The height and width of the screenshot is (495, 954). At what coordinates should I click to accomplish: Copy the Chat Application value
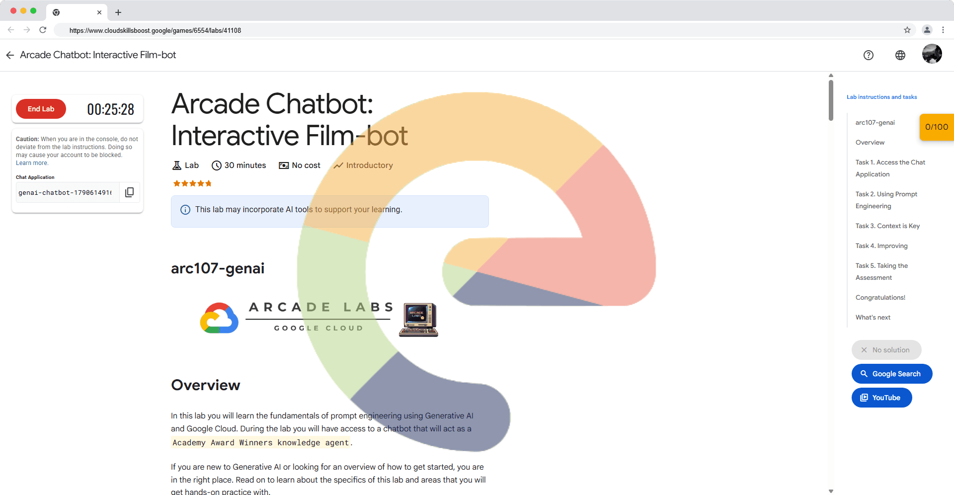[129, 192]
